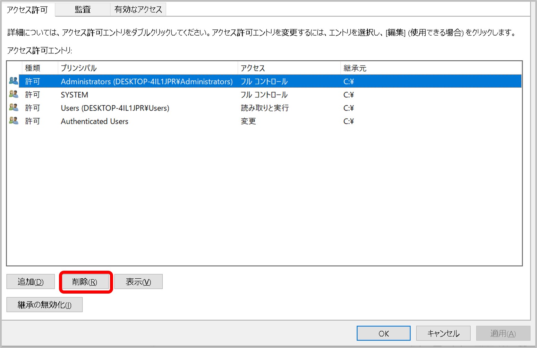Image resolution: width=537 pixels, height=348 pixels.
Task: Sort entries by the アクセス column header
Action: 253,68
